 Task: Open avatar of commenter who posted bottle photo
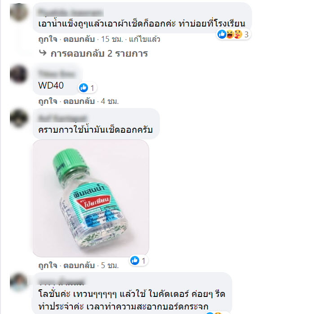click(18, 119)
